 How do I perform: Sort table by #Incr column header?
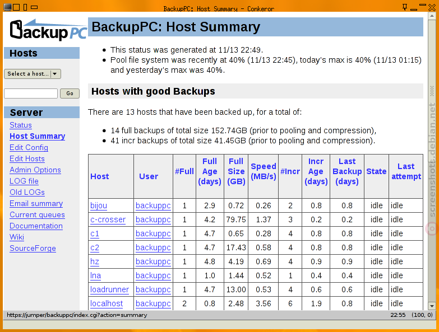tap(290, 171)
